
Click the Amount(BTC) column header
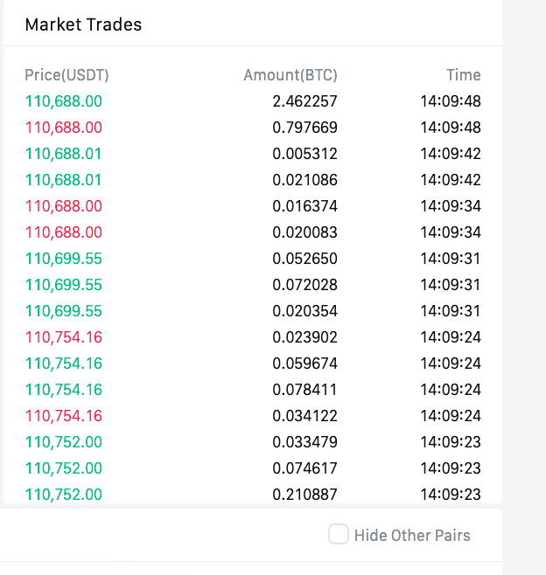[290, 75]
